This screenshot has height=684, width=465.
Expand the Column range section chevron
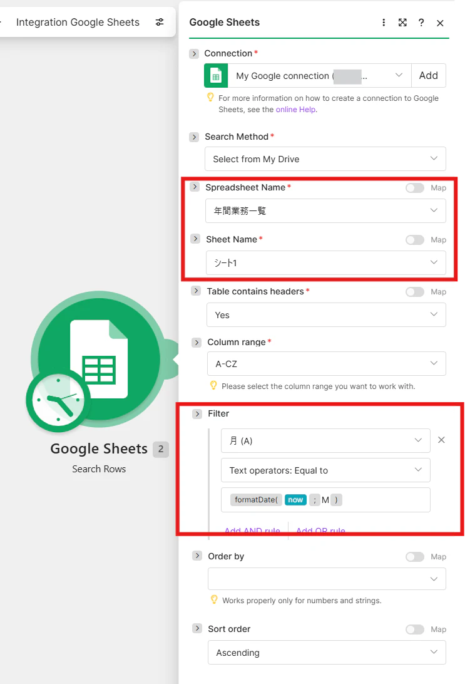coord(197,343)
